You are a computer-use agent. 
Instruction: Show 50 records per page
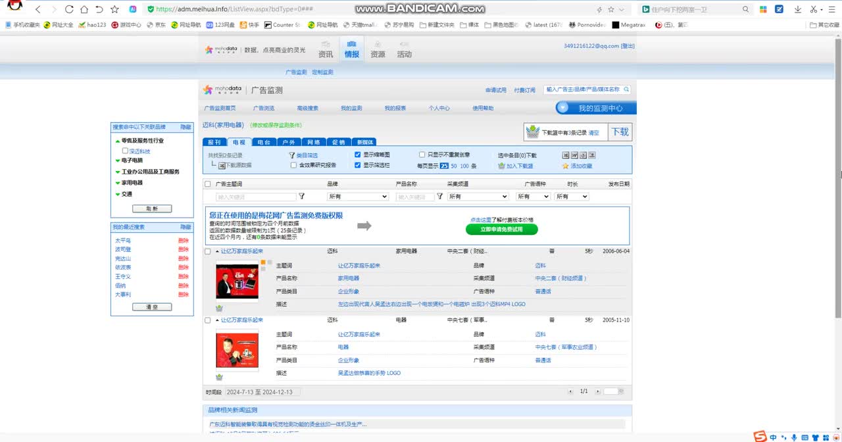coord(454,166)
